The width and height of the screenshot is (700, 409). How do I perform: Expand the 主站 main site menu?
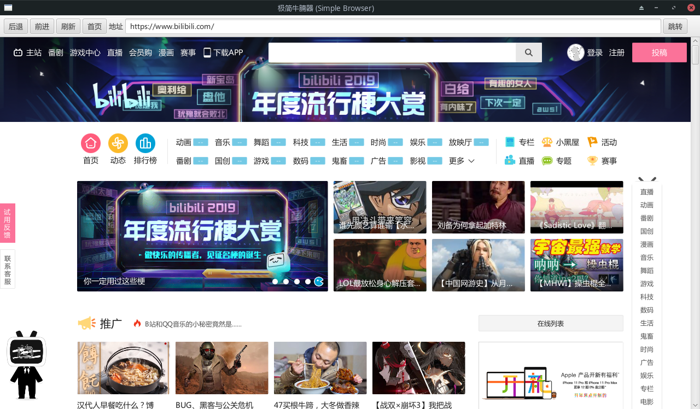click(x=28, y=52)
